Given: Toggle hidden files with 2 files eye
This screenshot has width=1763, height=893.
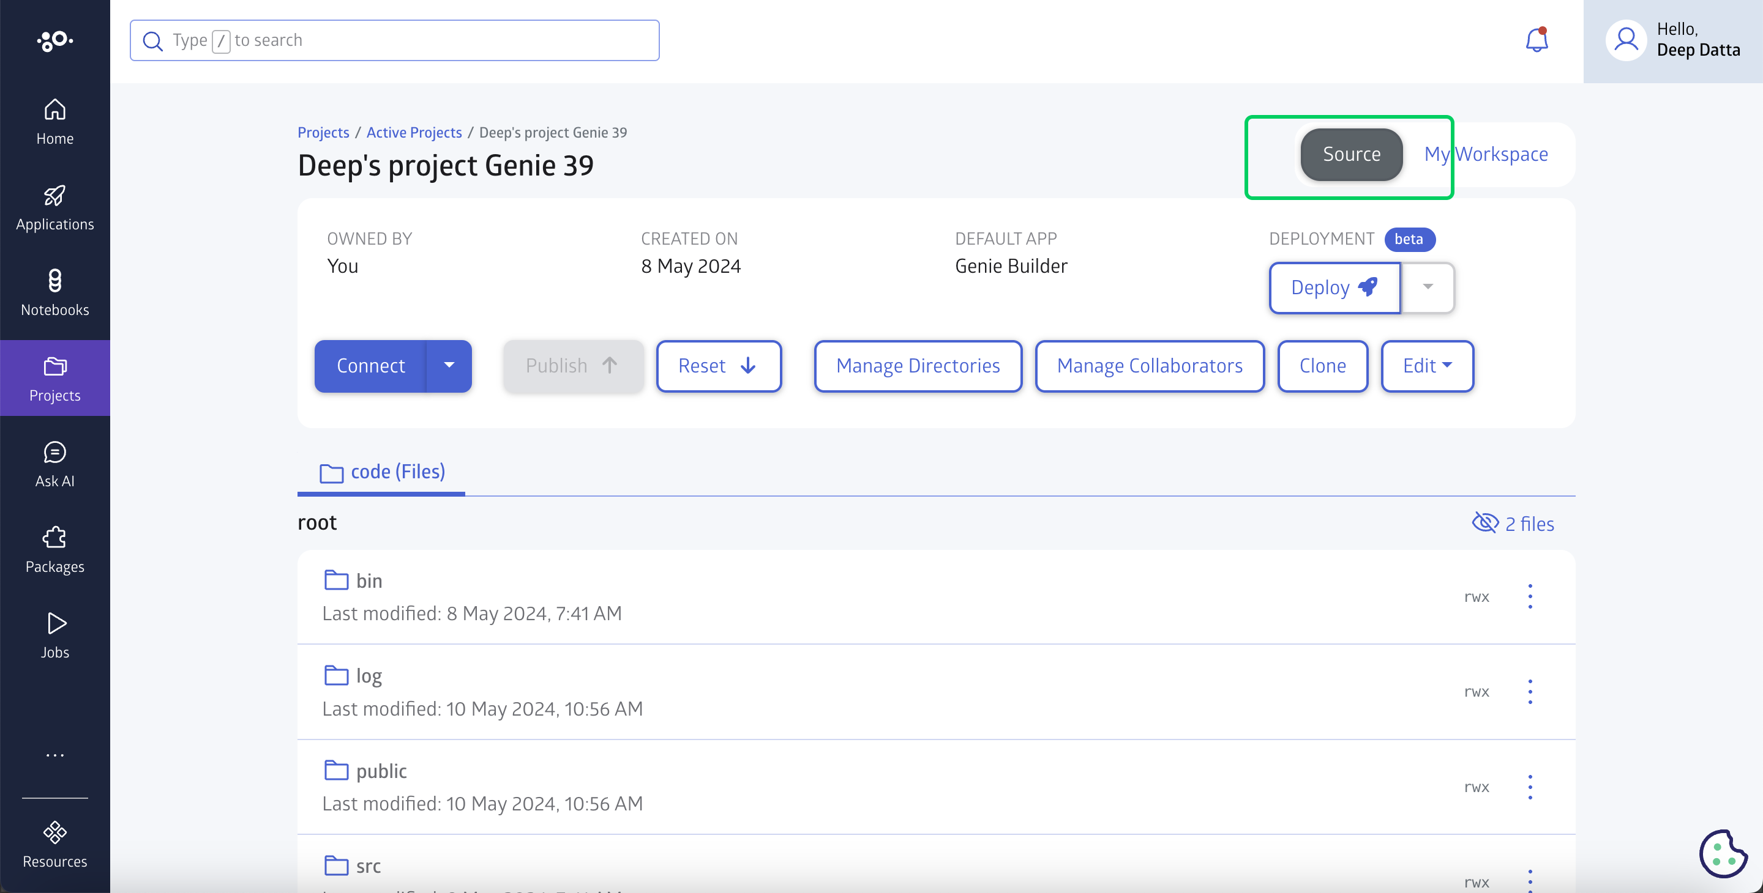Looking at the screenshot, I should tap(1513, 523).
